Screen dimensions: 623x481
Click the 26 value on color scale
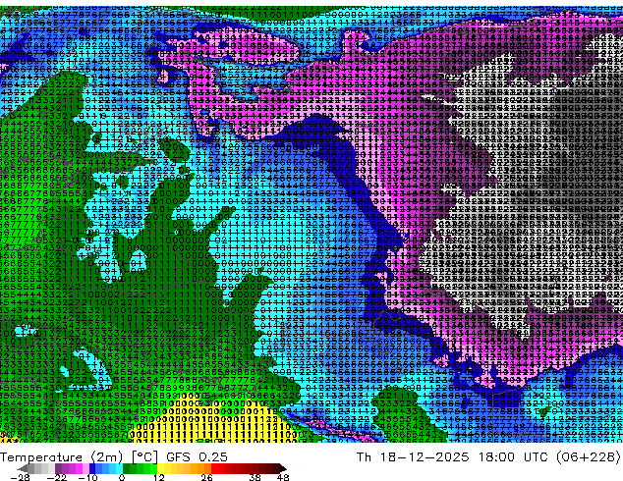(206, 477)
